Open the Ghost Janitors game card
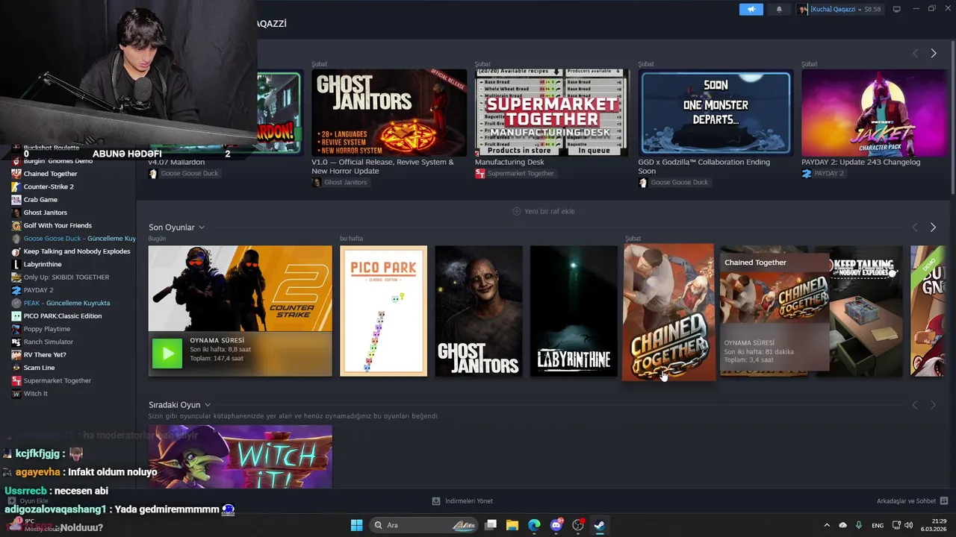This screenshot has height=537, width=956. click(x=479, y=311)
